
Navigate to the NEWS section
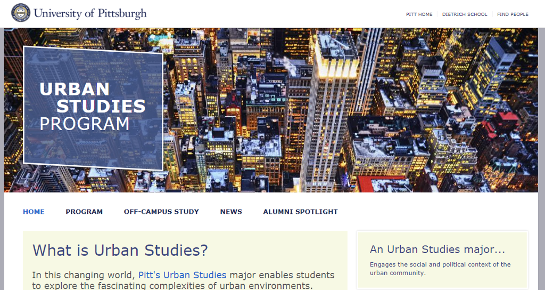point(231,212)
